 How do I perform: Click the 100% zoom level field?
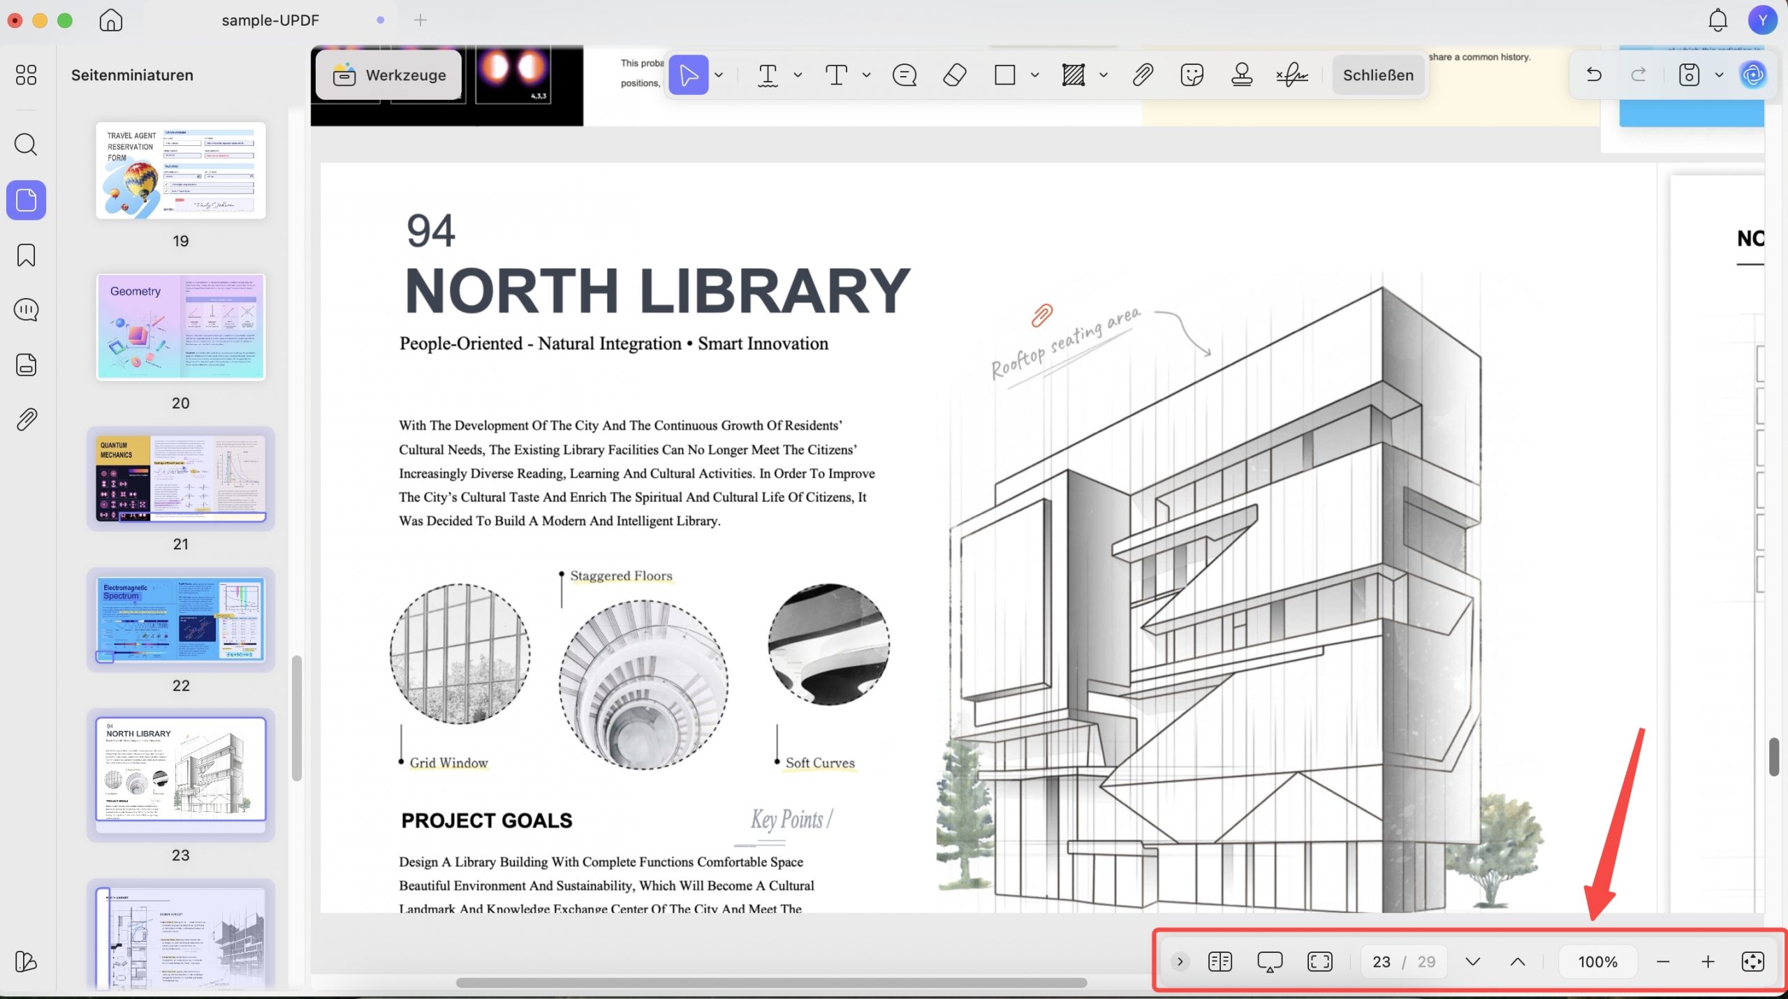(x=1597, y=961)
